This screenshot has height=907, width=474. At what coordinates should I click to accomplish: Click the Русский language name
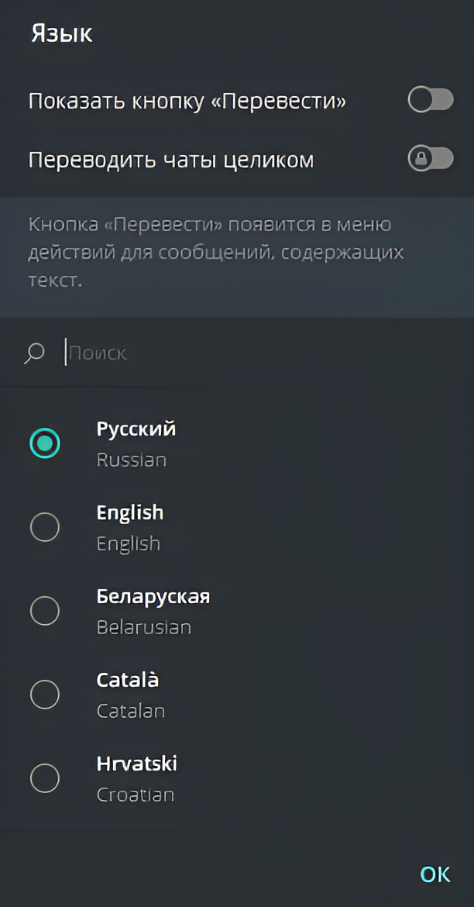136,429
